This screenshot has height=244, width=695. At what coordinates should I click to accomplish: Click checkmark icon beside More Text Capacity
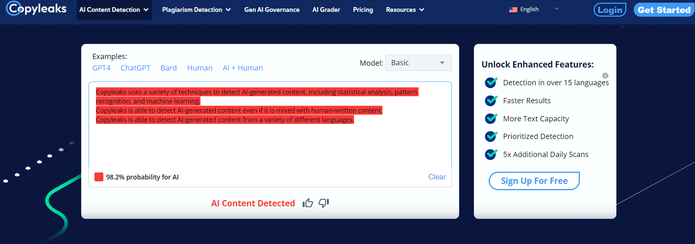click(491, 118)
